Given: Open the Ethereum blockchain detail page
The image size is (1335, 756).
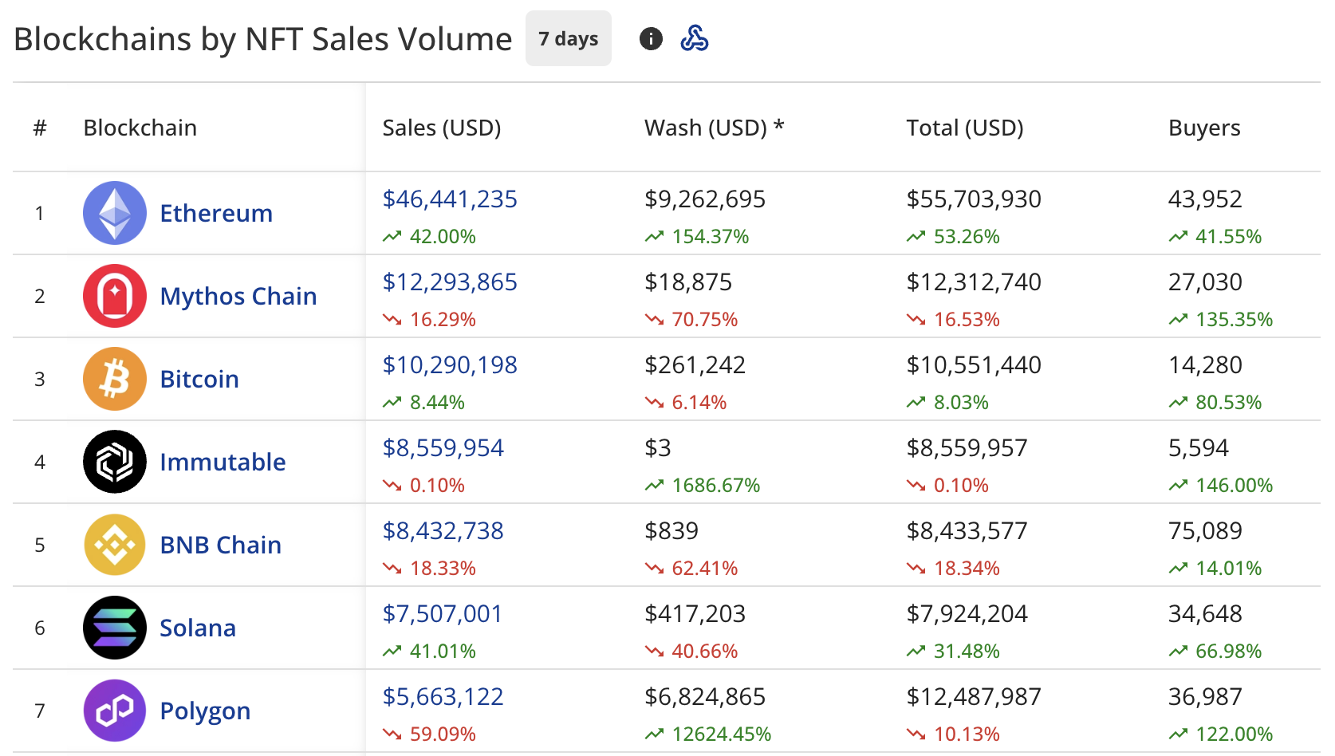Looking at the screenshot, I should [x=215, y=213].
